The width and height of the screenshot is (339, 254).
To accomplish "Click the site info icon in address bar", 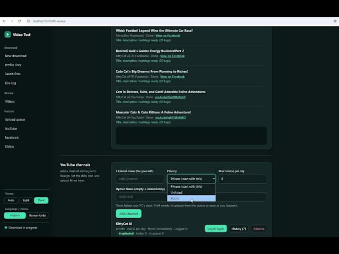I will 28,21.
